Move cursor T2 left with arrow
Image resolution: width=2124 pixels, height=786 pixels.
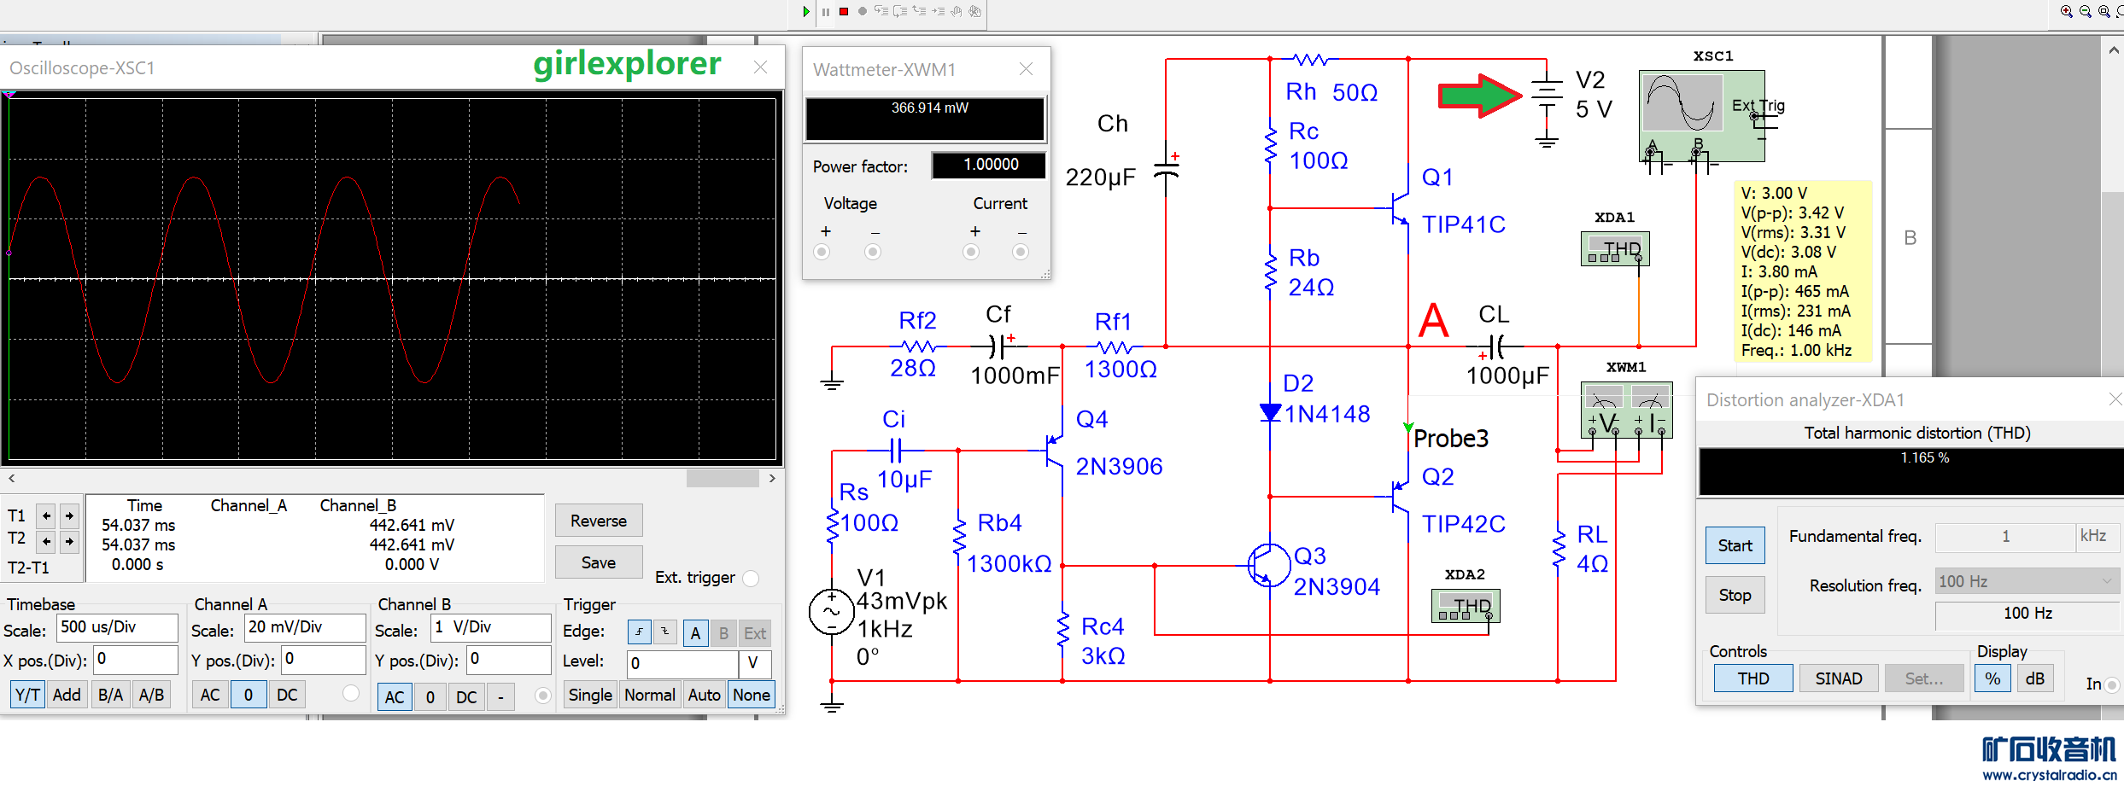46,540
